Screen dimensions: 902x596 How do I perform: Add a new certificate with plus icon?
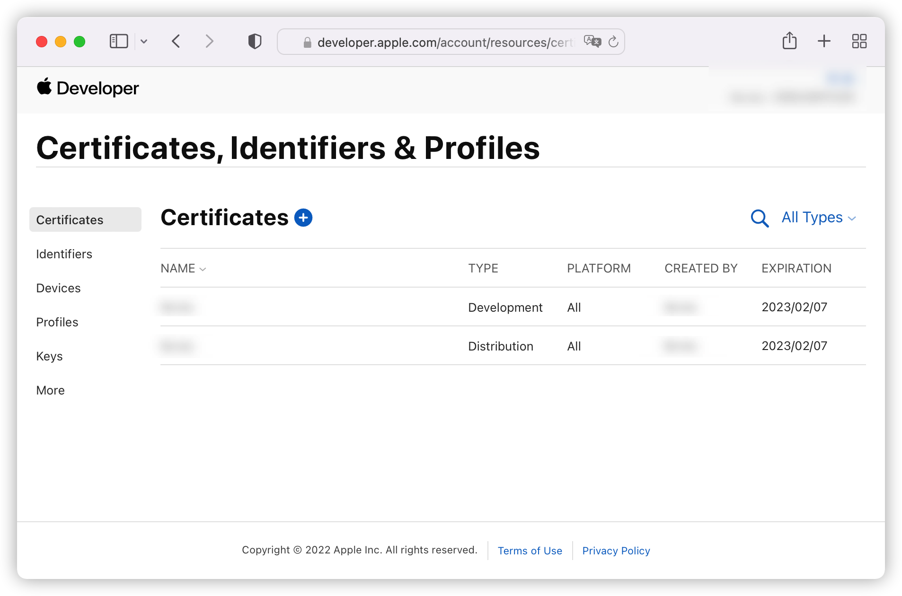(303, 218)
